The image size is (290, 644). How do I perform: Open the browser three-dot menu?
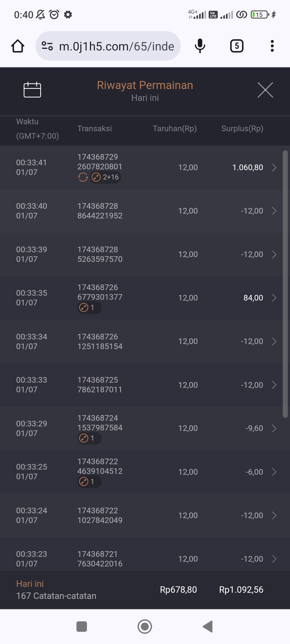click(x=272, y=46)
